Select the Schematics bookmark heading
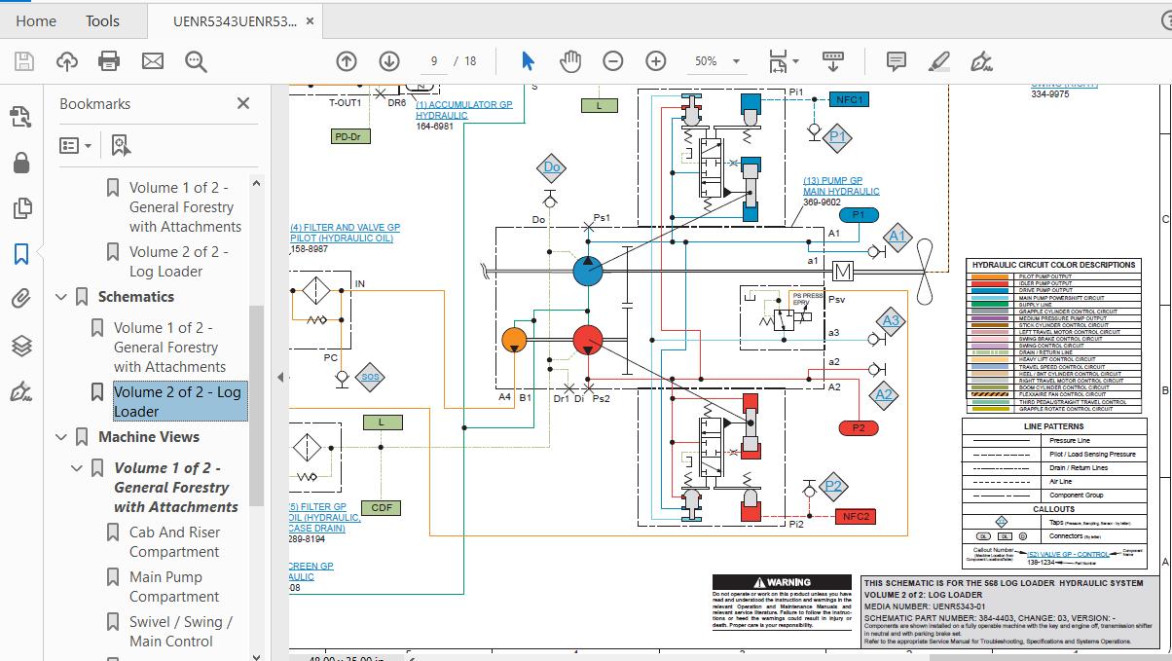This screenshot has height=661, width=1172. (136, 297)
